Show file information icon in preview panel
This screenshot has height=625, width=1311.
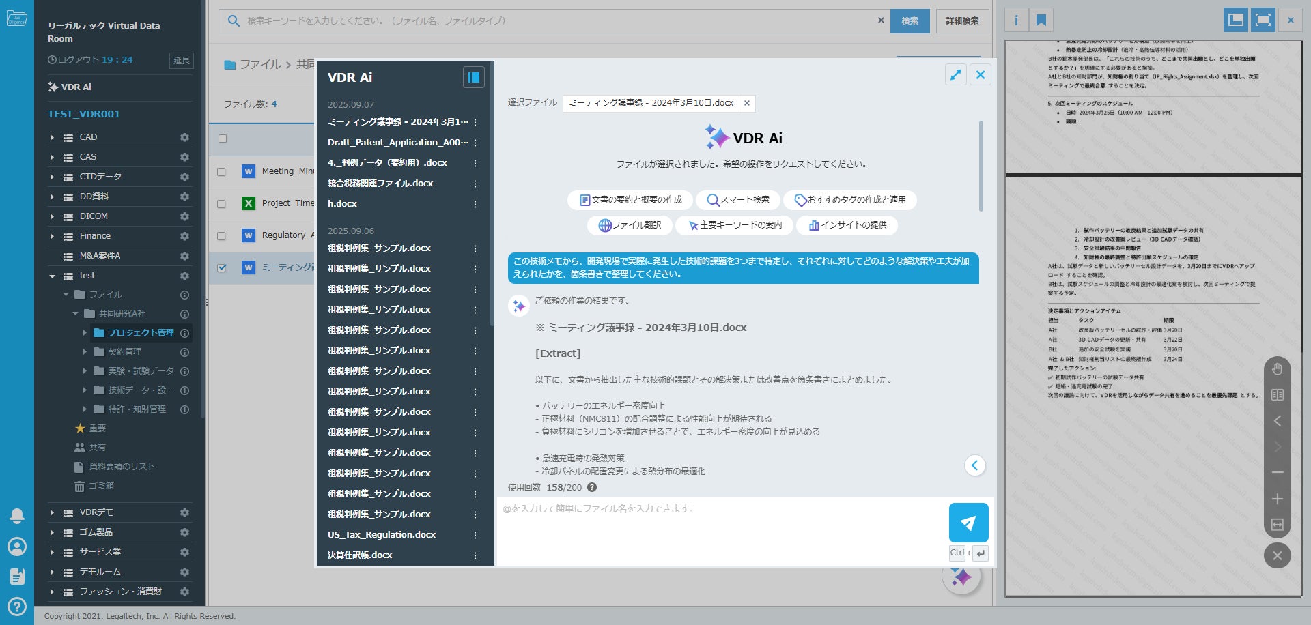click(x=1016, y=20)
